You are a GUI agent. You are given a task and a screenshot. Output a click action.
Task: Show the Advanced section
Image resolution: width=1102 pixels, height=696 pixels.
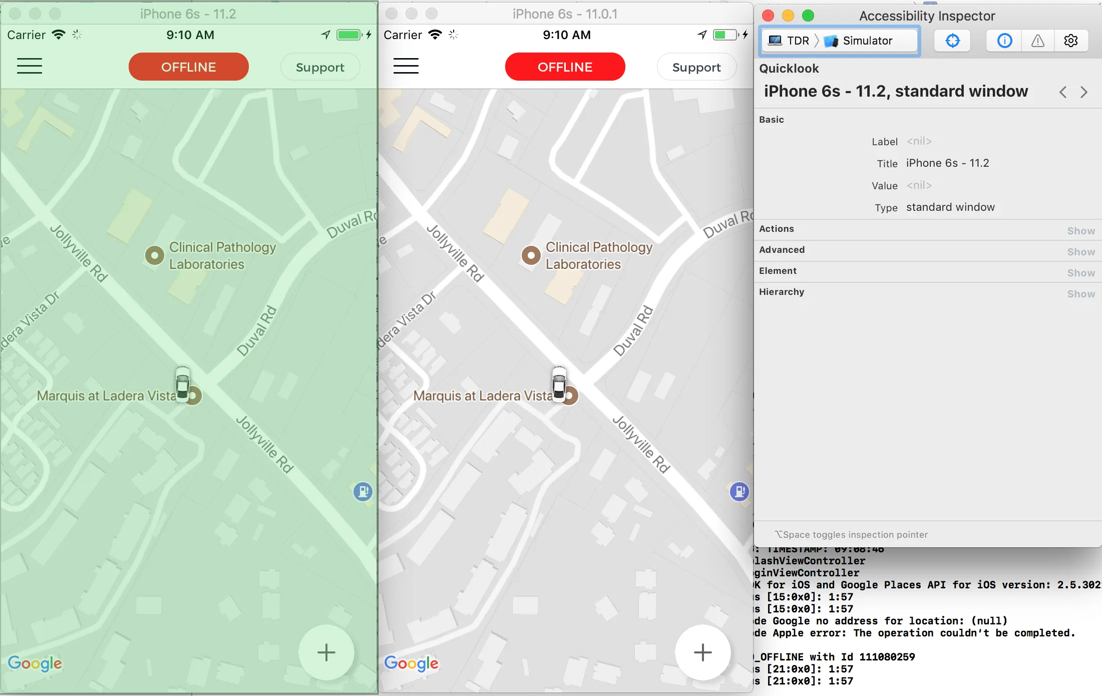1080,252
